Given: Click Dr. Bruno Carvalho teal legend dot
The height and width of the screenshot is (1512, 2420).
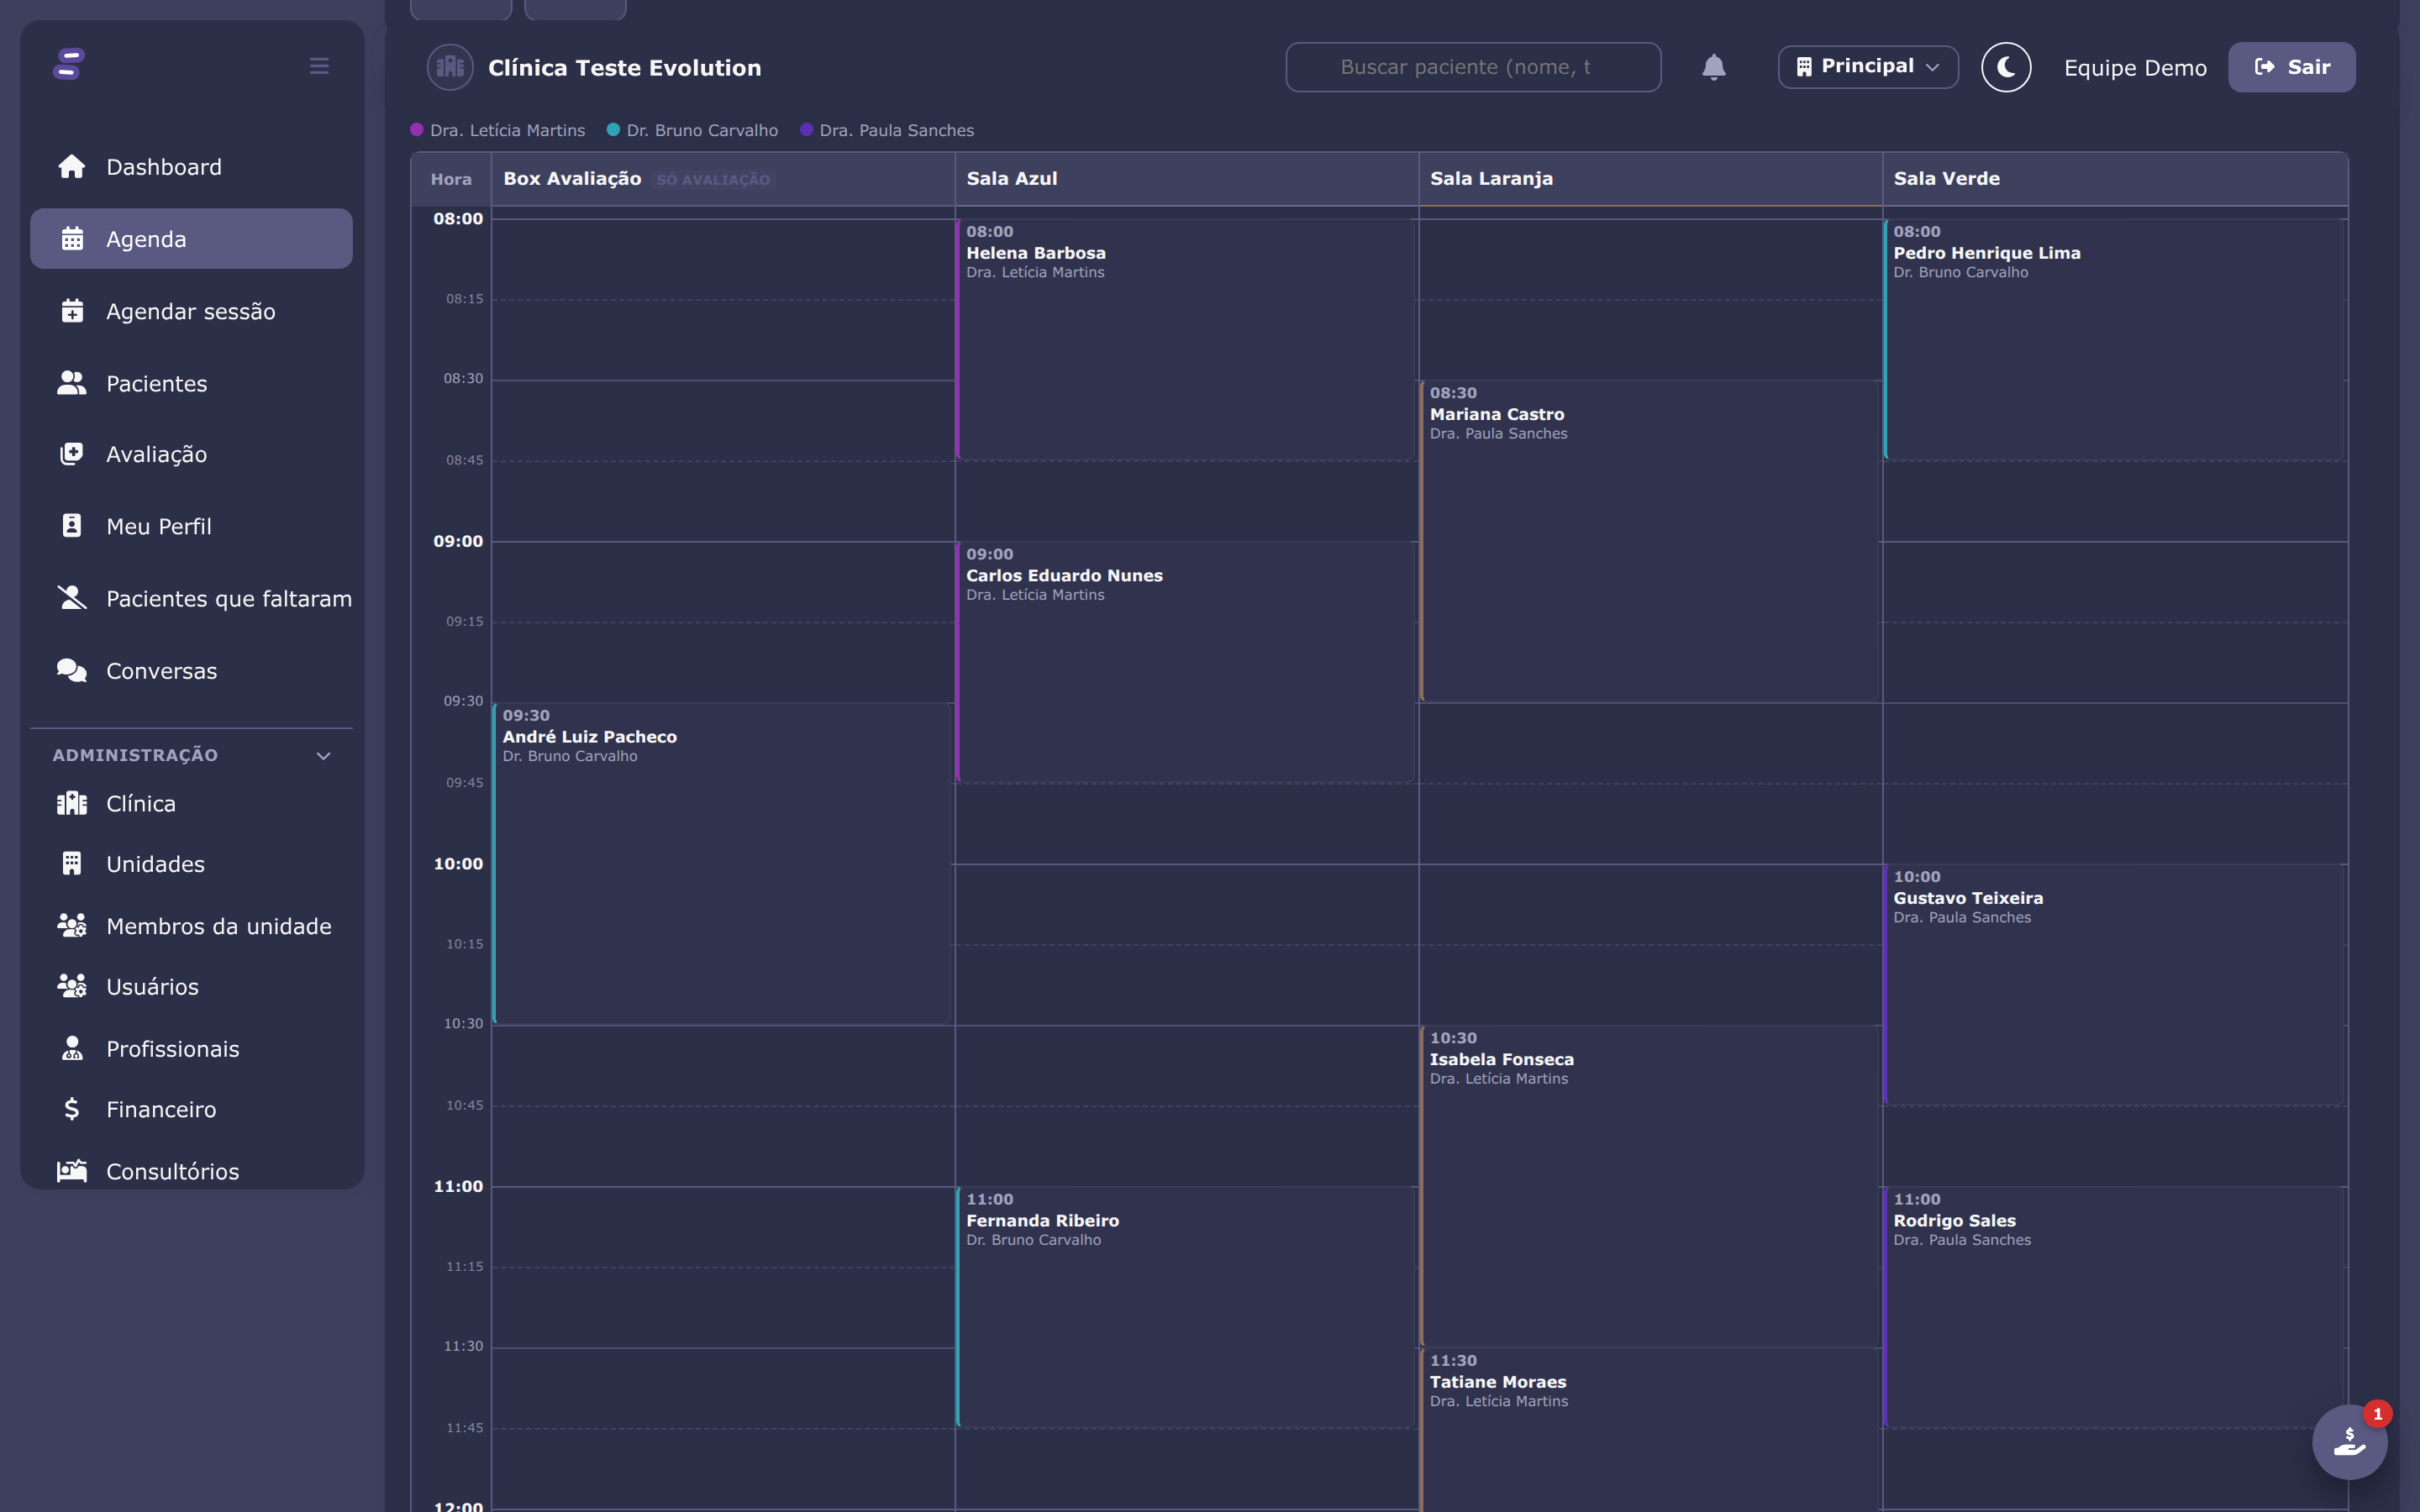Looking at the screenshot, I should 613,129.
